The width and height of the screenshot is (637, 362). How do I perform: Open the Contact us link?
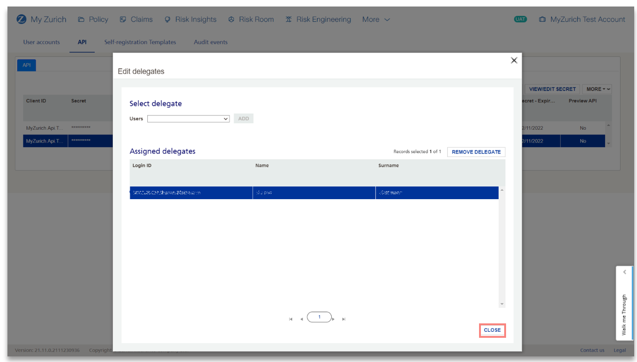click(592, 350)
